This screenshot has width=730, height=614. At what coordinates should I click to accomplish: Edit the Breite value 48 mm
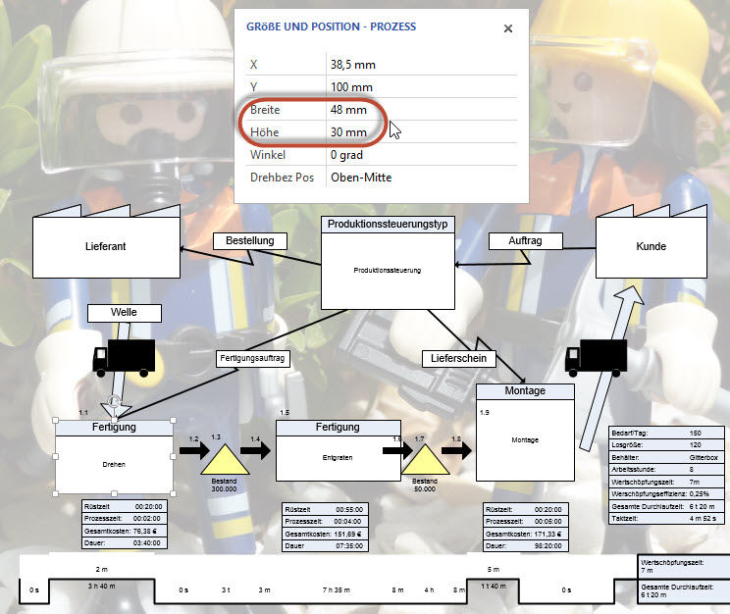tap(421, 110)
